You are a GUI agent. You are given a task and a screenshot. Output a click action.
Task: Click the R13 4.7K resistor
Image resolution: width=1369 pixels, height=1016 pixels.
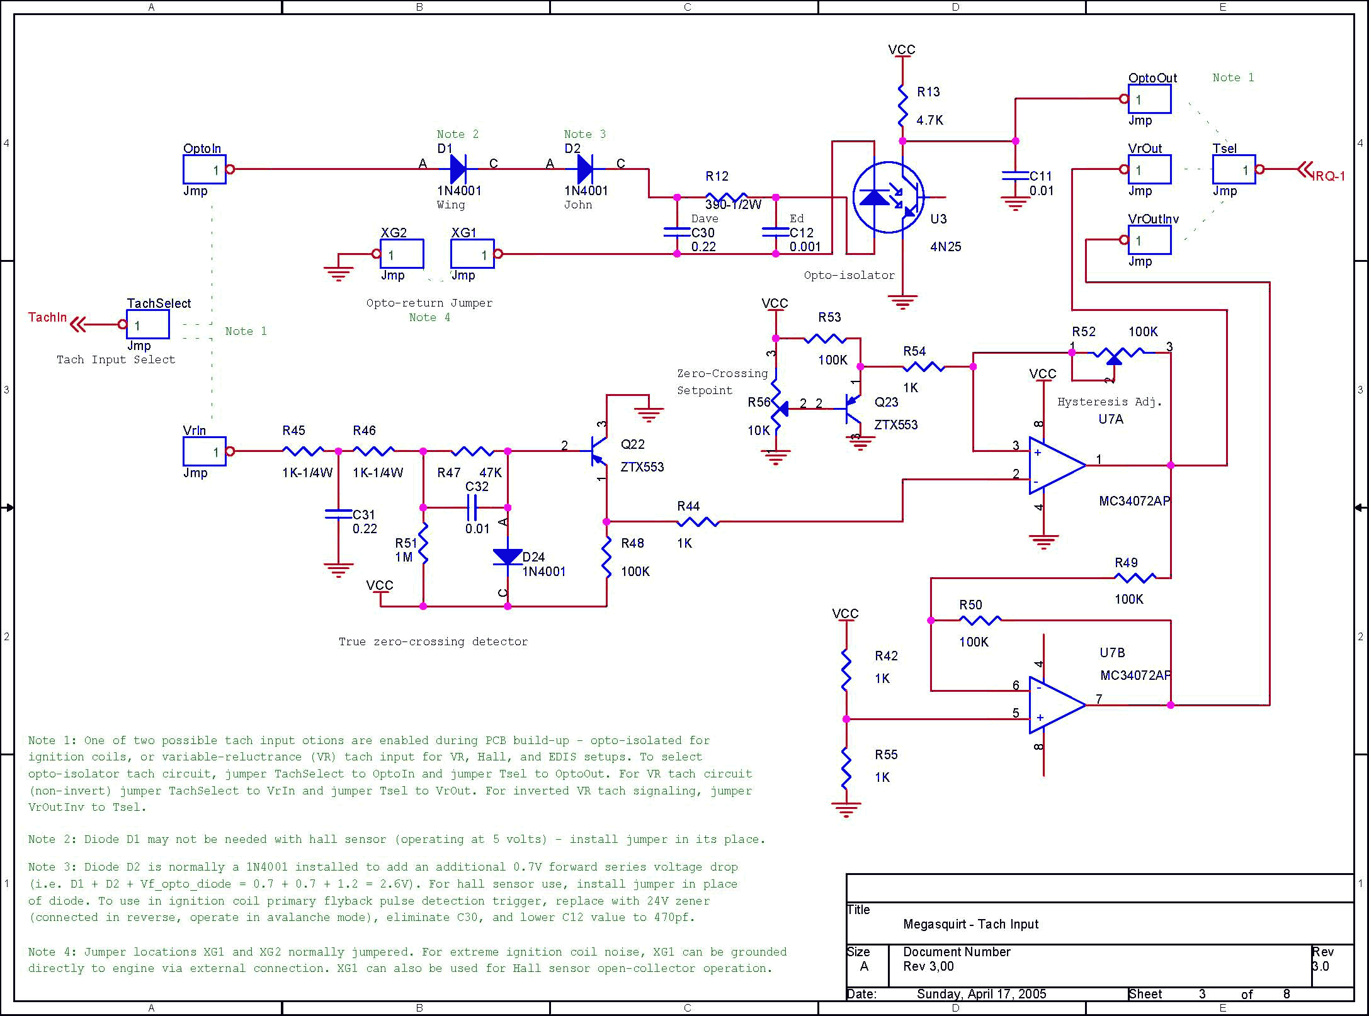902,106
